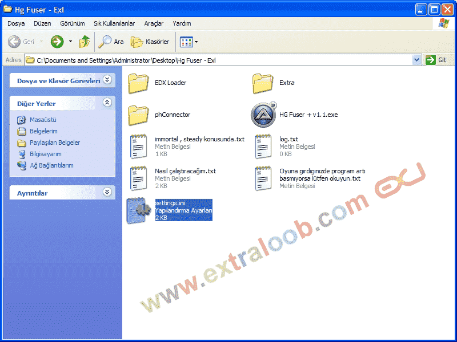This screenshot has width=457, height=342.
Task: Open the Araçlar menu
Action: tap(154, 23)
